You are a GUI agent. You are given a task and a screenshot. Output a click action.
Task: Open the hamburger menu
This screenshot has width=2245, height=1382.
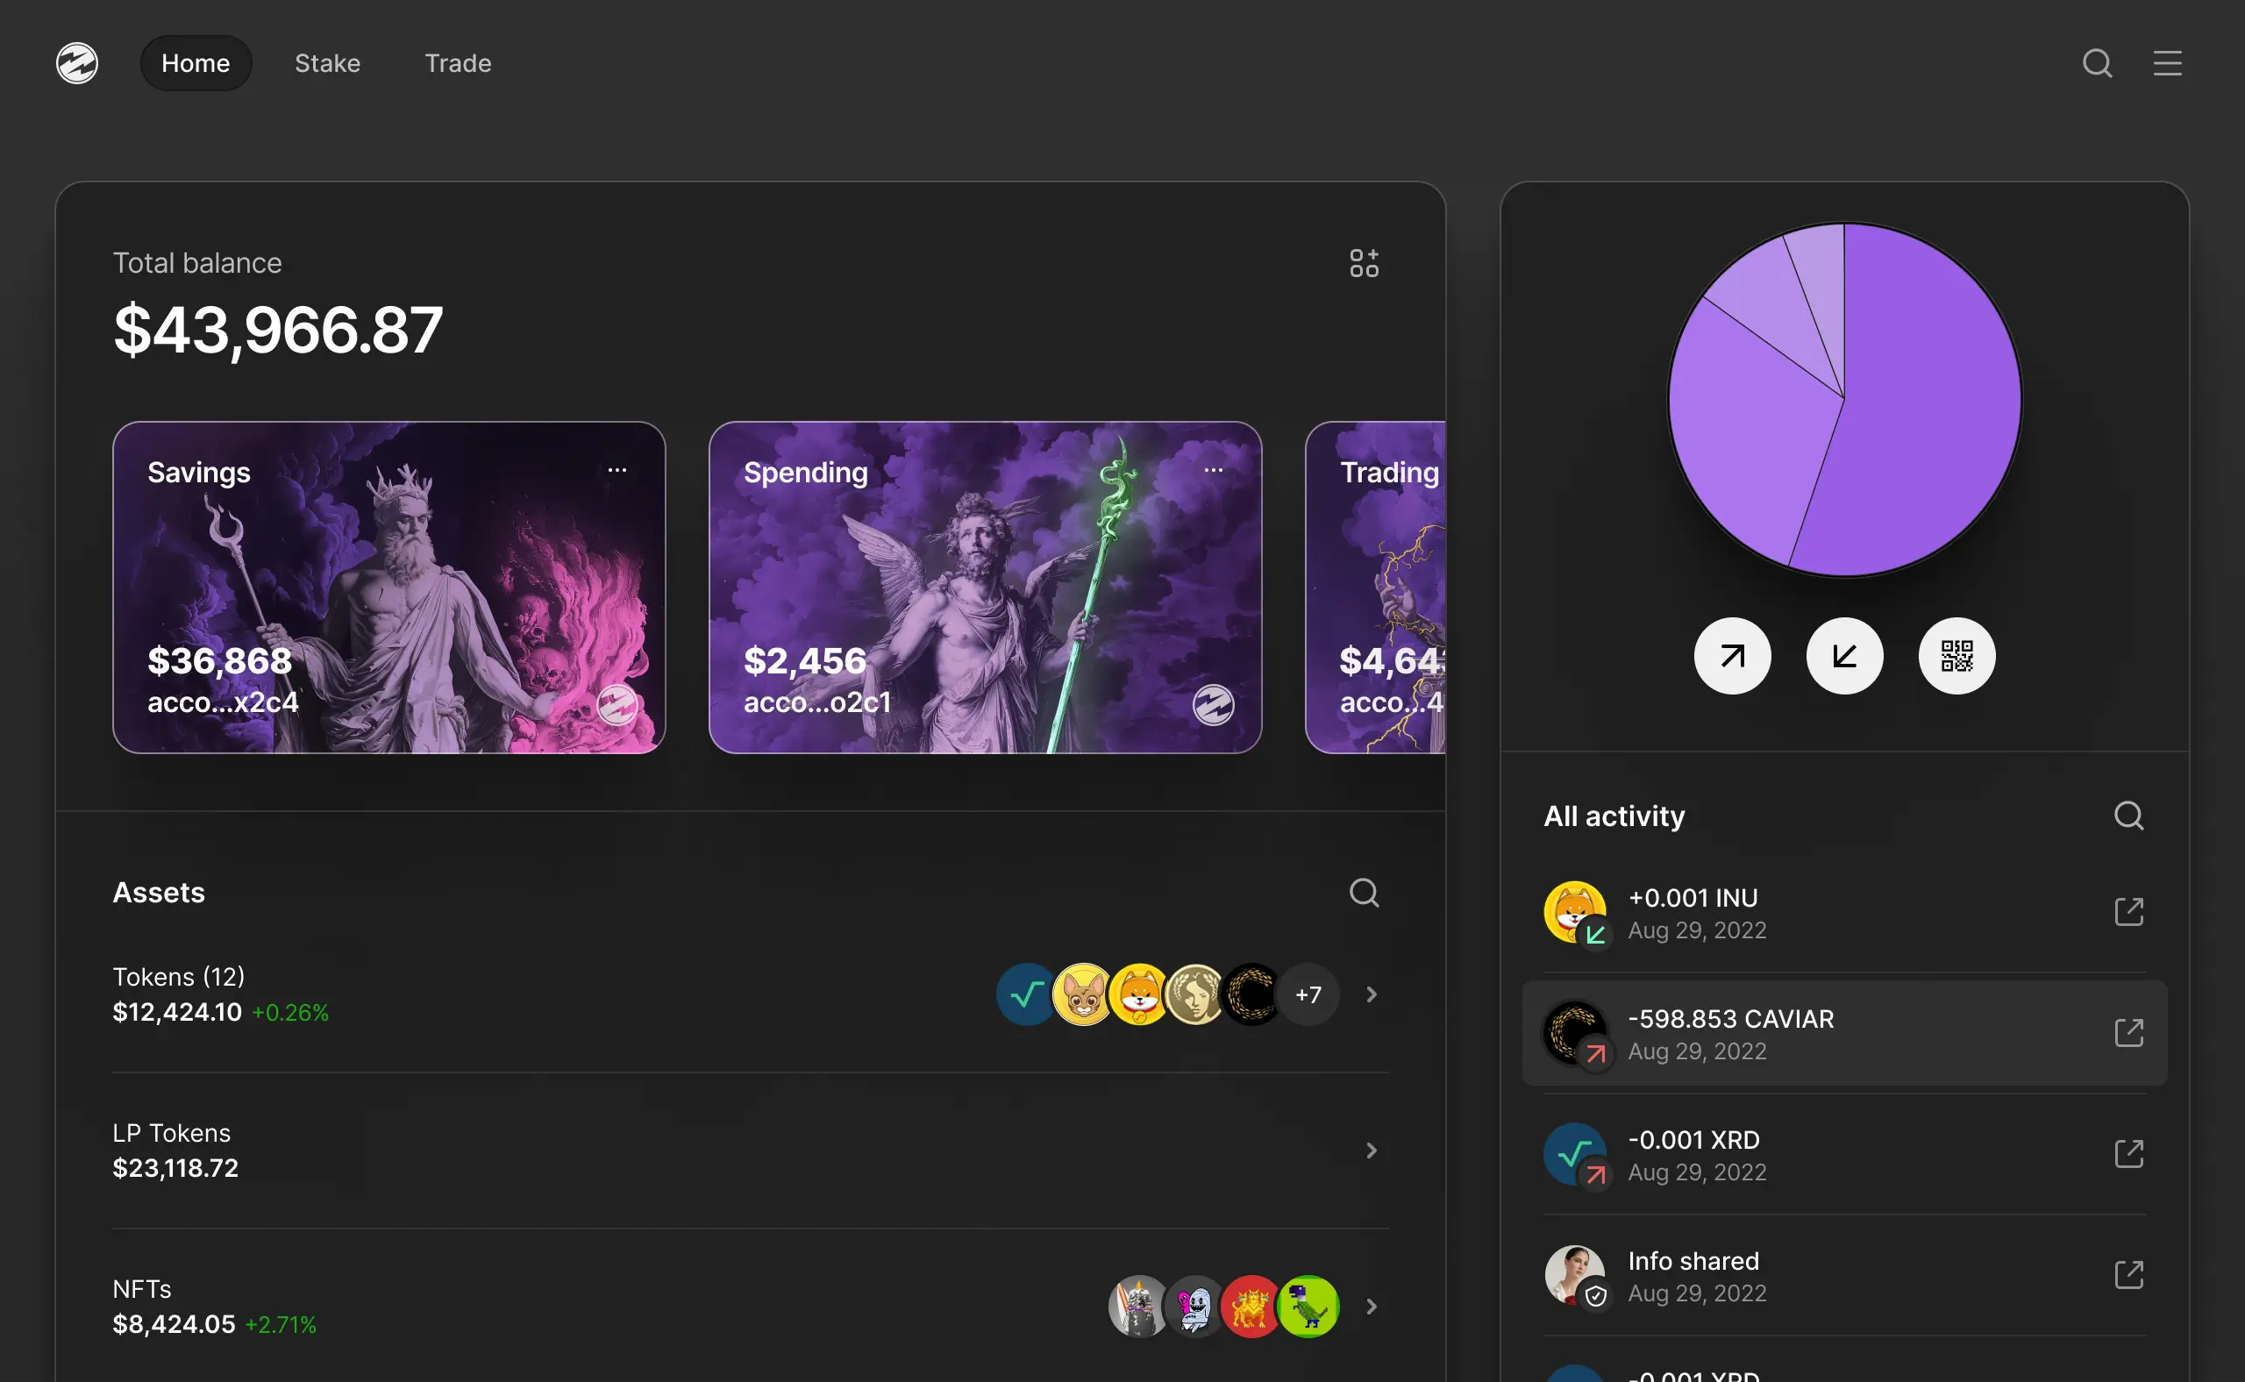click(x=2167, y=63)
